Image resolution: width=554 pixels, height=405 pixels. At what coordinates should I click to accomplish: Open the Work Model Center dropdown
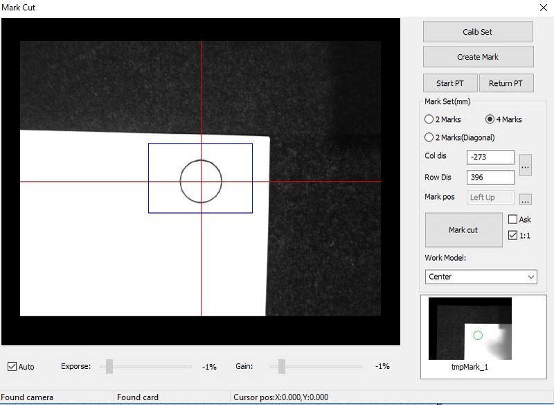[x=482, y=277]
